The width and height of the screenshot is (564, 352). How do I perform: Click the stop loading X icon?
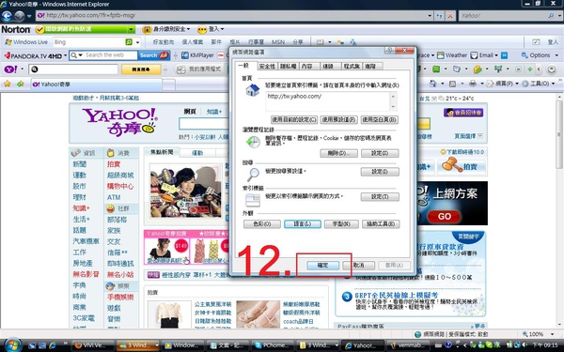click(x=450, y=15)
